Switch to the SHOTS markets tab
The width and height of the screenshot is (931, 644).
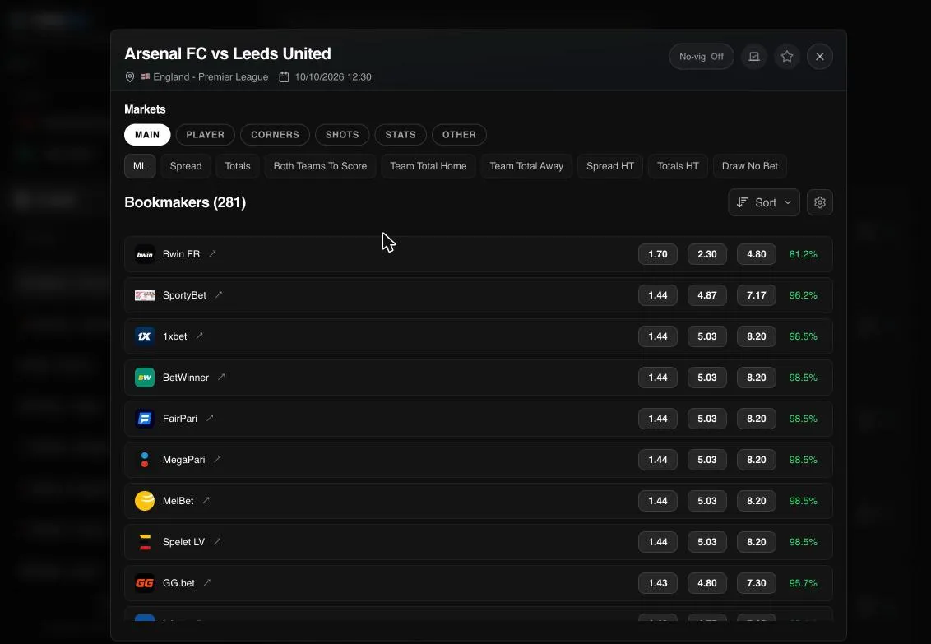(x=342, y=135)
